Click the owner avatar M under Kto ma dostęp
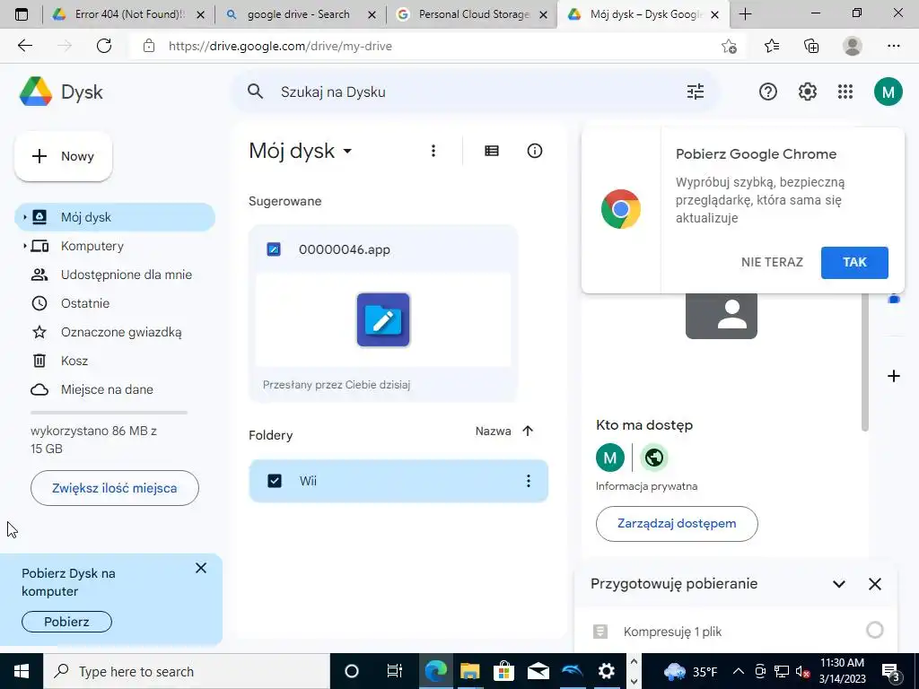919x689 pixels. pyautogui.click(x=610, y=458)
